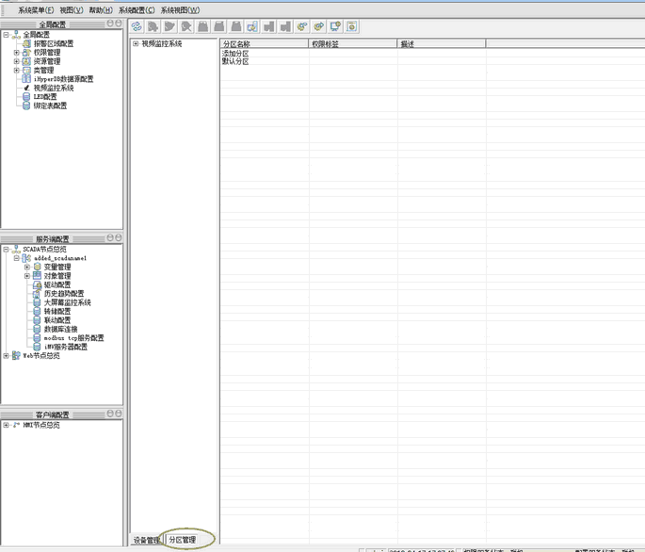Click the cylinder icon beside 变量管理
The image size is (645, 552).
pyautogui.click(x=37, y=268)
